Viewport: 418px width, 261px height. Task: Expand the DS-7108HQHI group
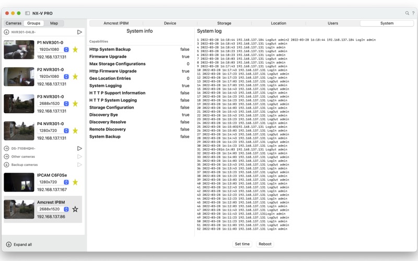6,148
